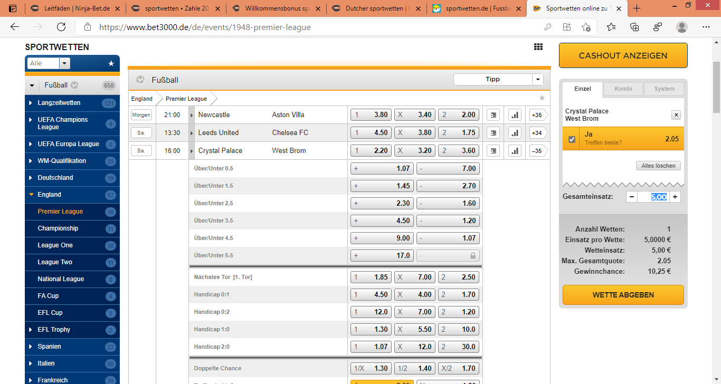The height and width of the screenshot is (384, 721).
Task: Select Handicap 0:1 home odds 4.50
Action: [x=371, y=294]
